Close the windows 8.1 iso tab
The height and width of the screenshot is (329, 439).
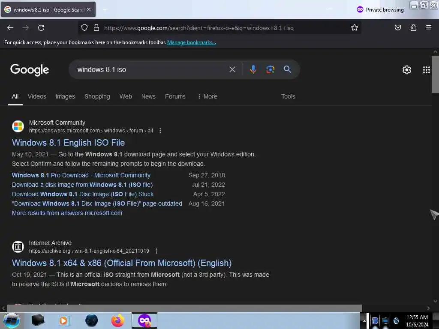click(x=89, y=9)
